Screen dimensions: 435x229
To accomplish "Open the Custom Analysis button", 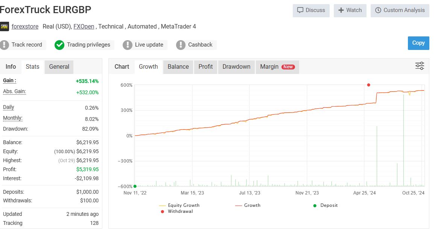I will [400, 11].
